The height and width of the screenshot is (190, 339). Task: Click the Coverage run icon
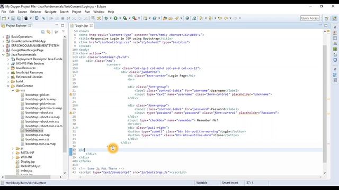tap(125, 18)
